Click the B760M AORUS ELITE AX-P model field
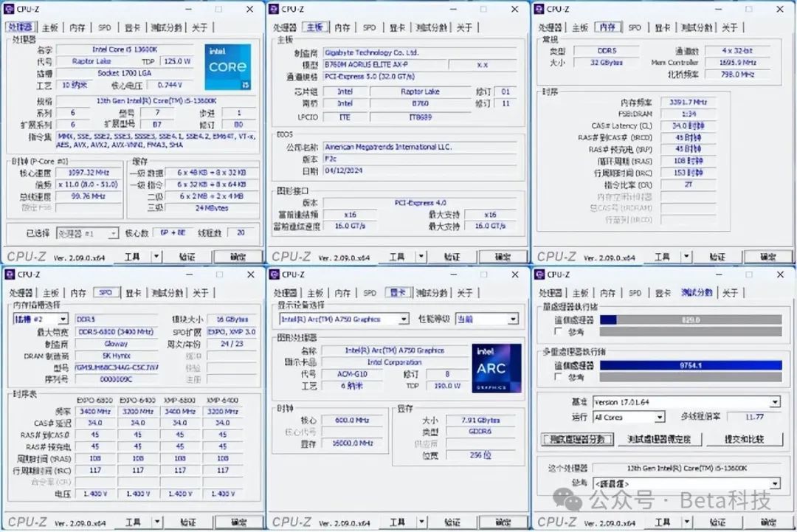Image resolution: width=797 pixels, height=532 pixels. (384, 64)
